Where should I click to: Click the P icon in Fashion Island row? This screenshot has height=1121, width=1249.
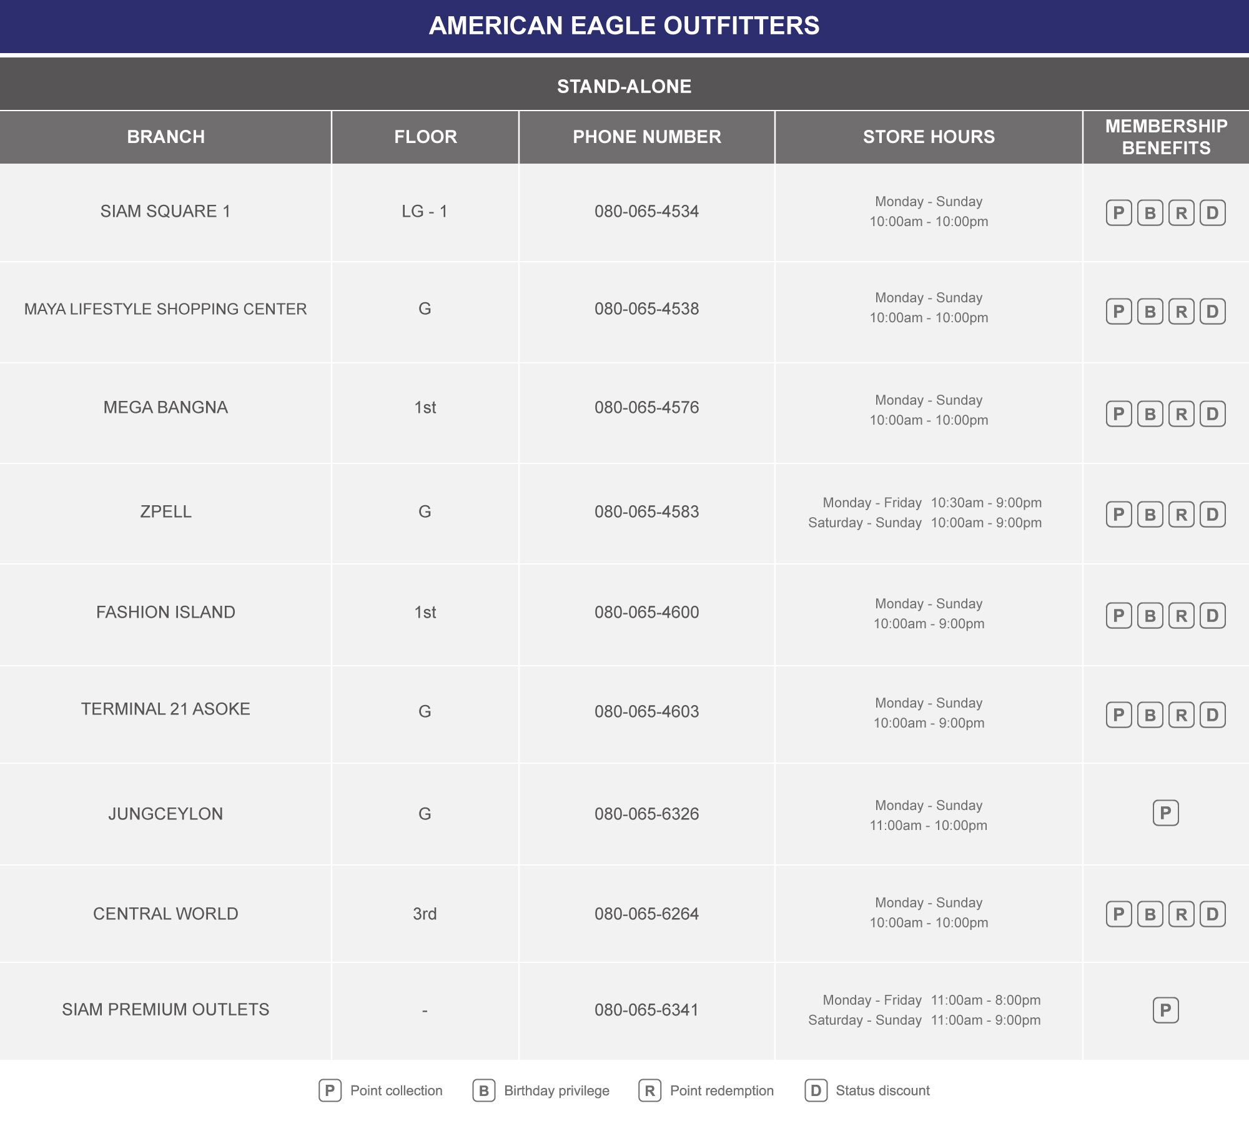click(1118, 616)
